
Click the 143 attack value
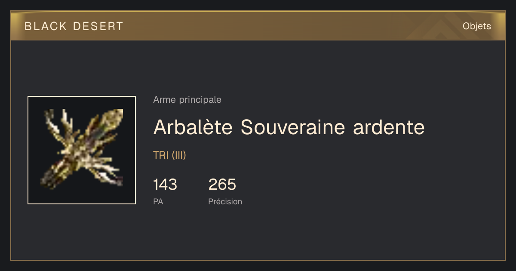(165, 185)
